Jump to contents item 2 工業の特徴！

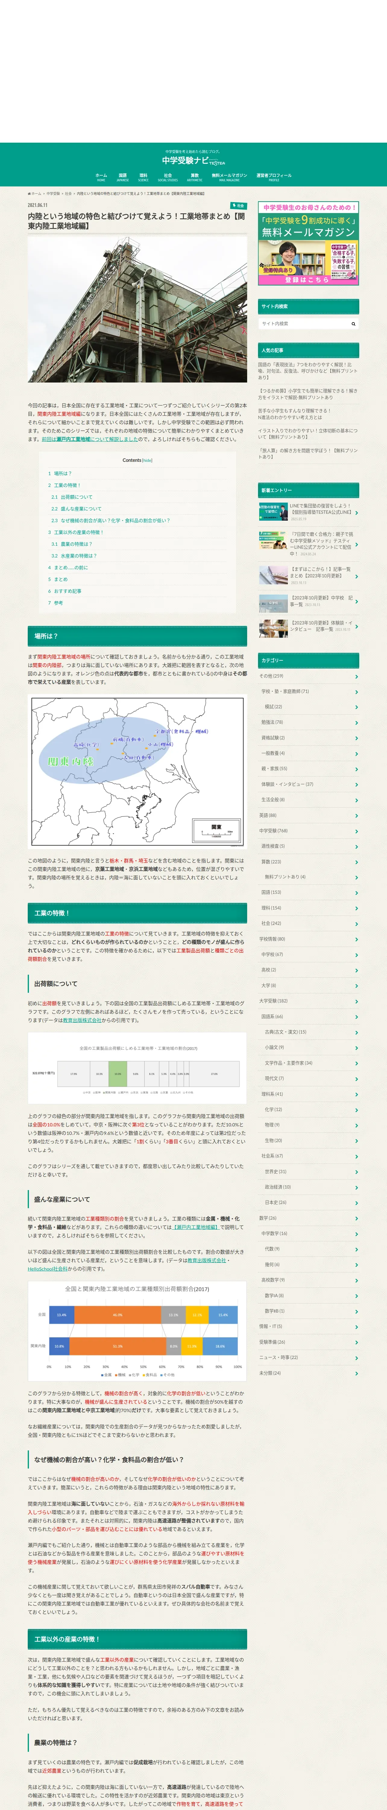[64, 485]
